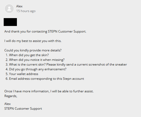
Task: Click 'STEPN Customer Support' signature line
Action: coord(23,109)
